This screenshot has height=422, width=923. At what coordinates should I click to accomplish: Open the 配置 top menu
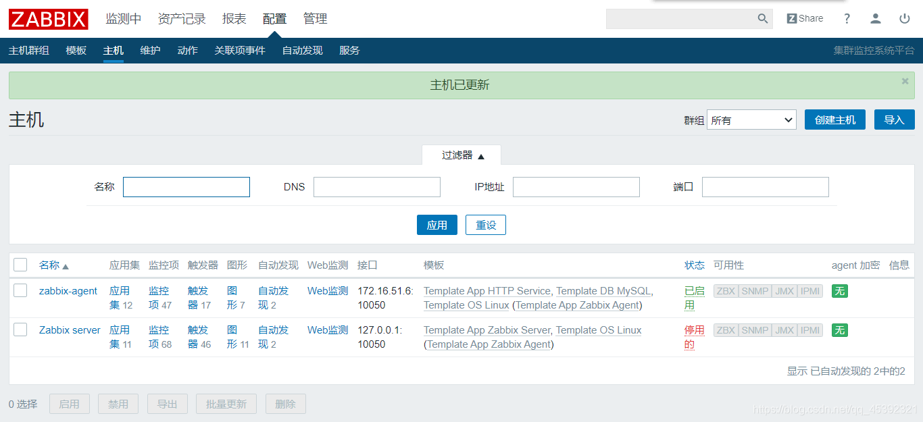click(x=275, y=19)
